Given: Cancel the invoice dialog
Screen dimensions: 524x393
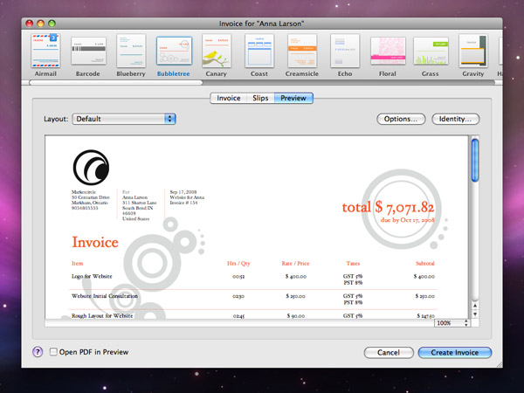Looking at the screenshot, I should [x=389, y=352].
